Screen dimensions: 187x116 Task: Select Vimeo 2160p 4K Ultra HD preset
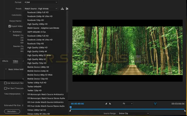[x=39, y=114]
